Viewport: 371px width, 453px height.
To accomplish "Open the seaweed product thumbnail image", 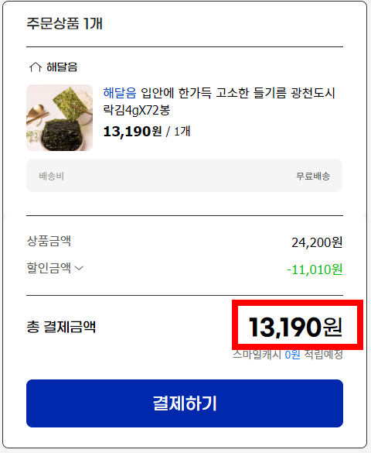I will [x=60, y=118].
